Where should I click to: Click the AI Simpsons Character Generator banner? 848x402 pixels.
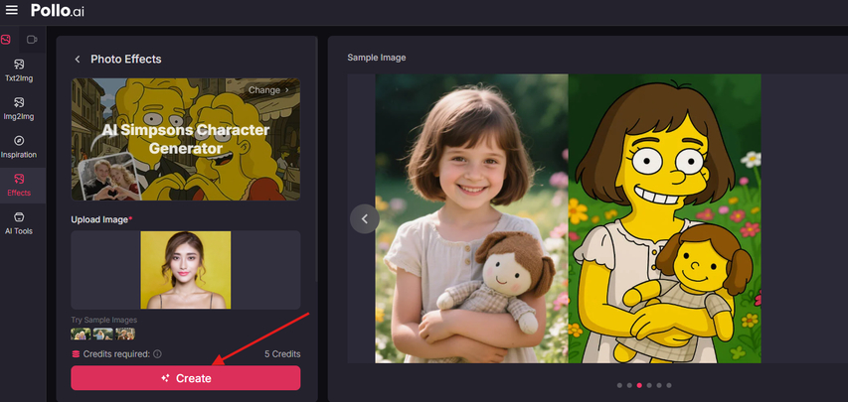click(x=185, y=140)
